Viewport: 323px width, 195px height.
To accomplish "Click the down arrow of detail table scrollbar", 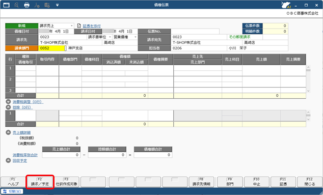I will pos(308,91).
